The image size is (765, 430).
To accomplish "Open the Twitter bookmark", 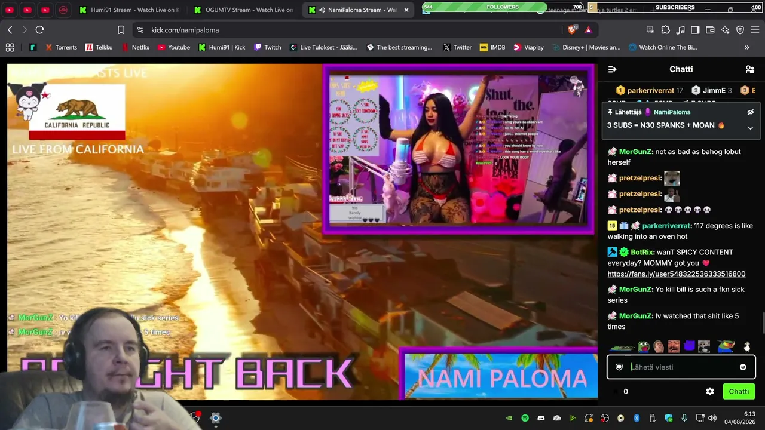I will tap(457, 47).
